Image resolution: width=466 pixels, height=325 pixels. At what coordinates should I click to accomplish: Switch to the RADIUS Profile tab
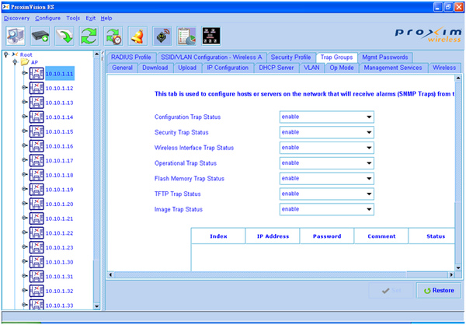tap(131, 57)
